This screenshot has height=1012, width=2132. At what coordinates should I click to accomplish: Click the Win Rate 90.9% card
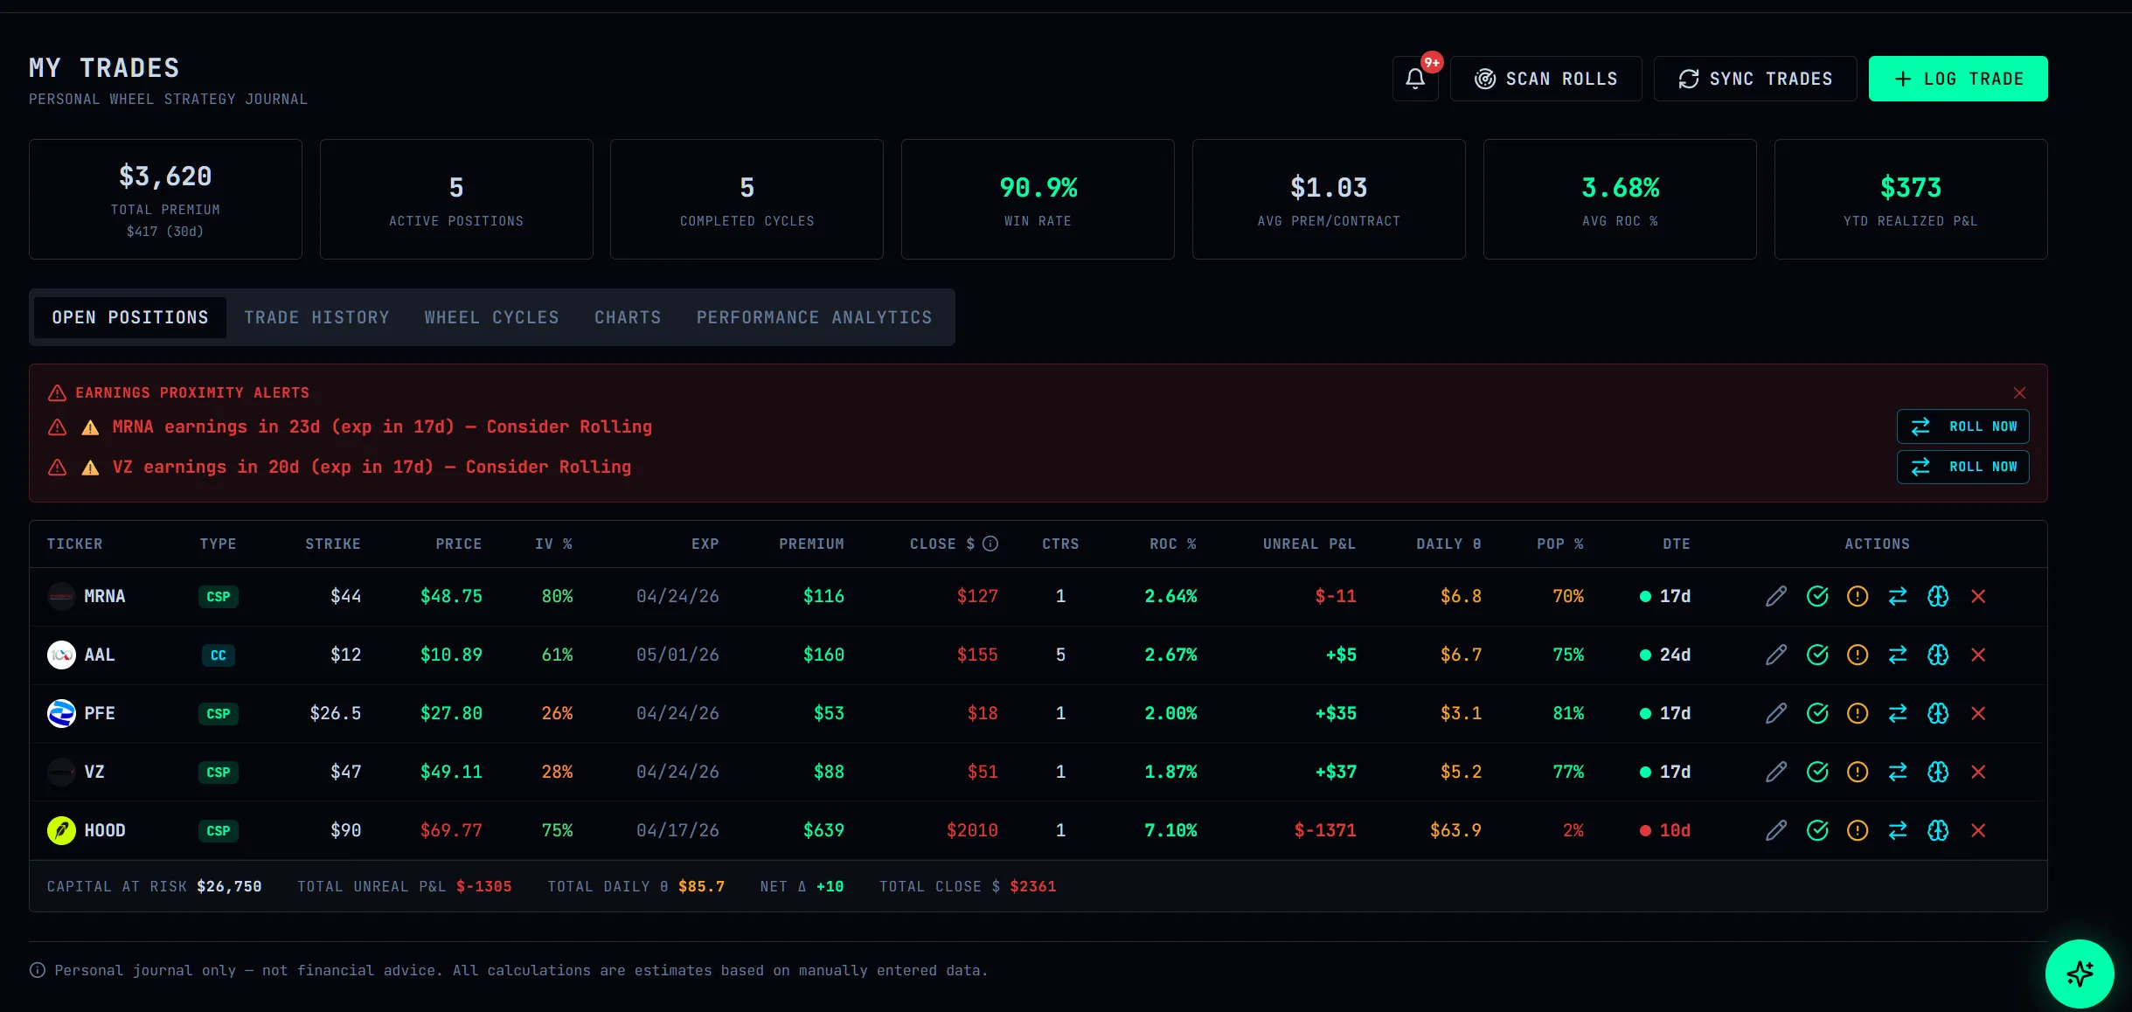click(x=1038, y=199)
